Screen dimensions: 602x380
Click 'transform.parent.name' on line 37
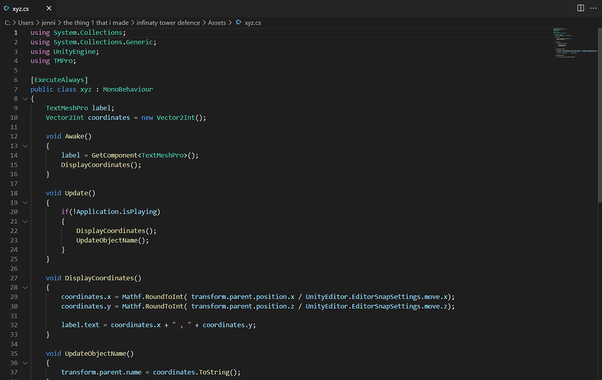pos(101,372)
